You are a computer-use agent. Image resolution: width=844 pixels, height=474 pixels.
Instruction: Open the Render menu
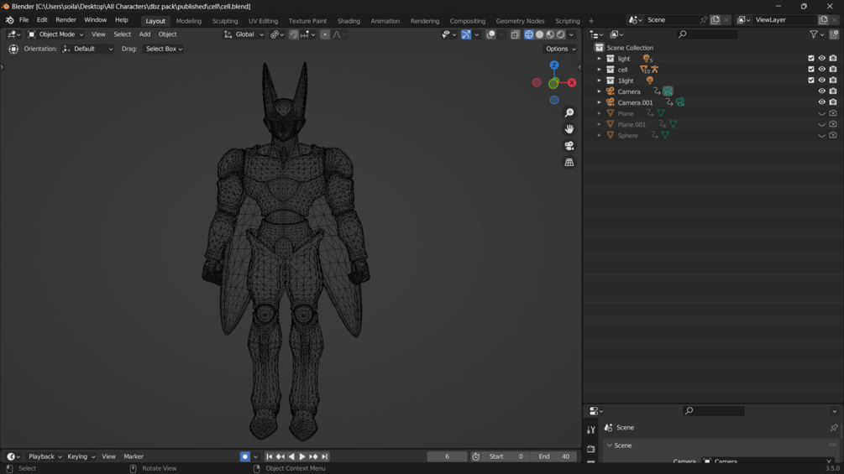(66, 20)
